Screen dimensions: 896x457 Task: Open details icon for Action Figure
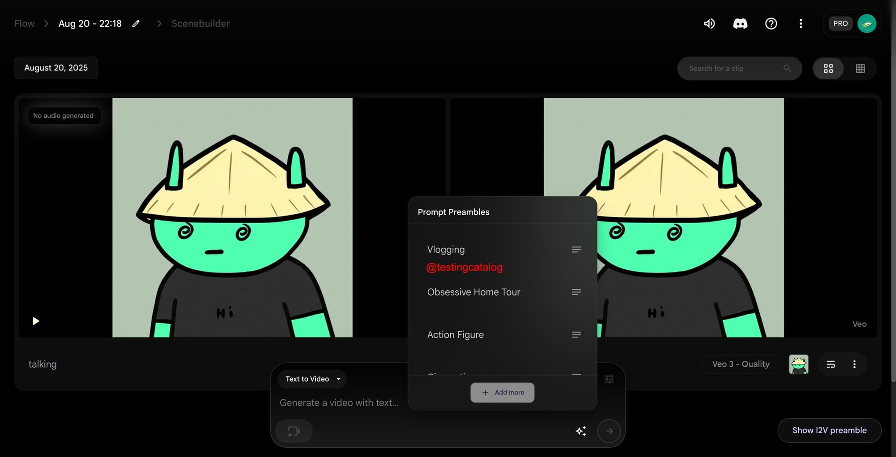pyautogui.click(x=577, y=334)
